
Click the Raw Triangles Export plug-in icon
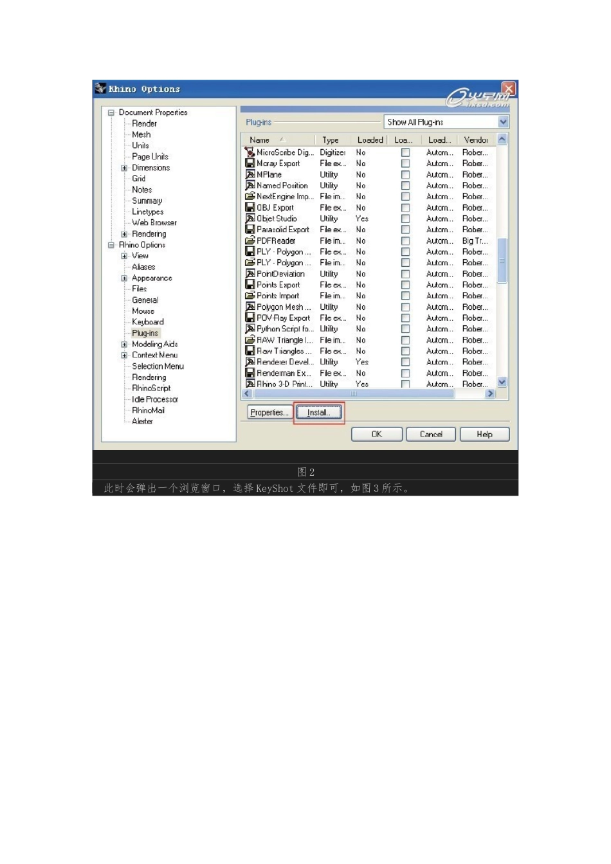(250, 351)
